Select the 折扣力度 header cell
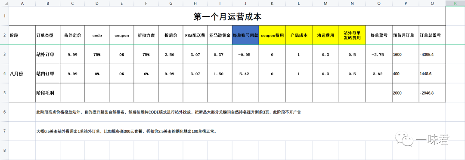 coord(146,35)
